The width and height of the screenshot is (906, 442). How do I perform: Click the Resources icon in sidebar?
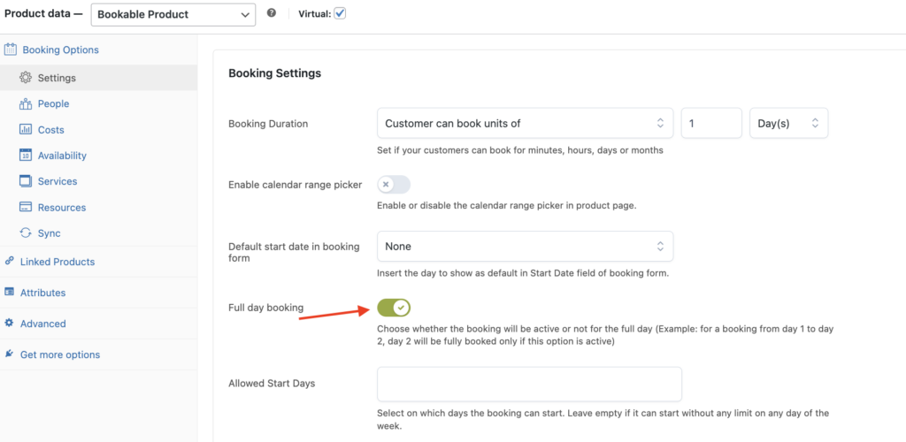pyautogui.click(x=26, y=208)
